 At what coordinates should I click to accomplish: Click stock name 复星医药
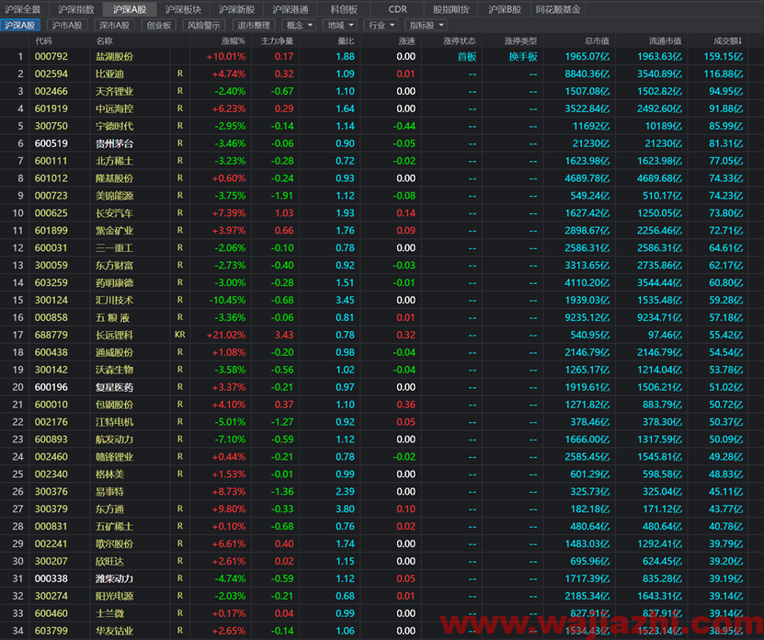click(115, 387)
